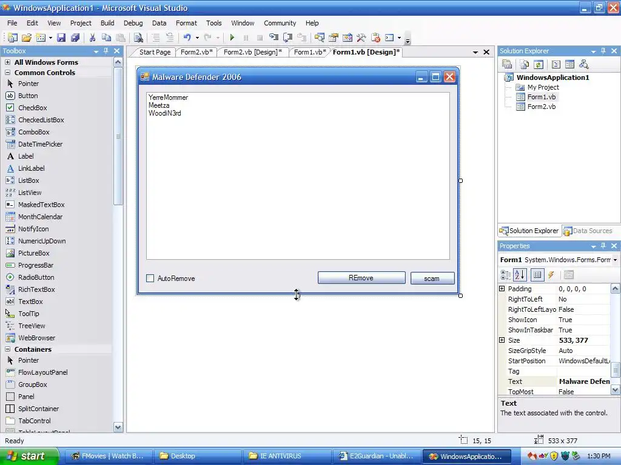Switch to the Form2.vb [Design] tab

tap(253, 52)
